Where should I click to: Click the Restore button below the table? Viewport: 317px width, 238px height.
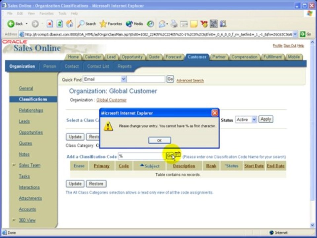96,184
